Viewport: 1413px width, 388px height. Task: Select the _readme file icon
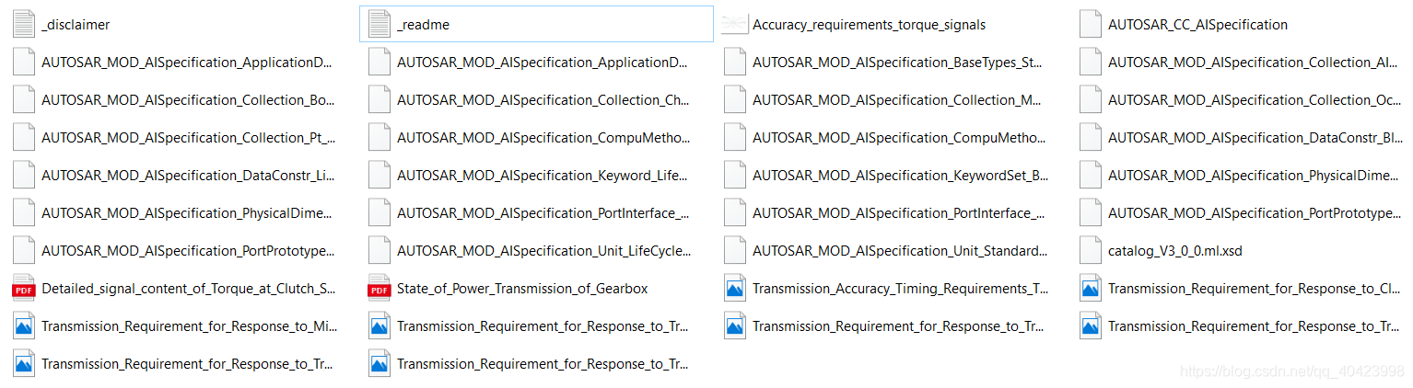coord(380,25)
